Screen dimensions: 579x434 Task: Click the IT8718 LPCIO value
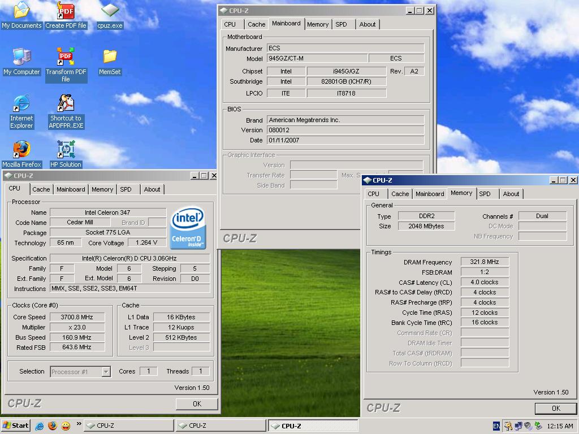tap(347, 93)
